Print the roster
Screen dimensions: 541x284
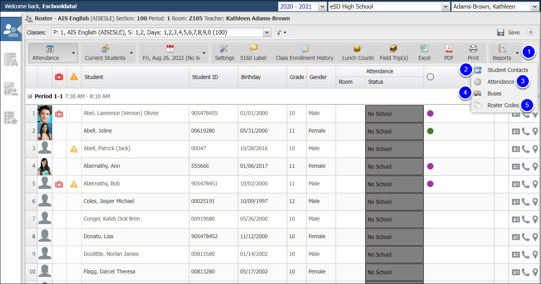[x=473, y=53]
